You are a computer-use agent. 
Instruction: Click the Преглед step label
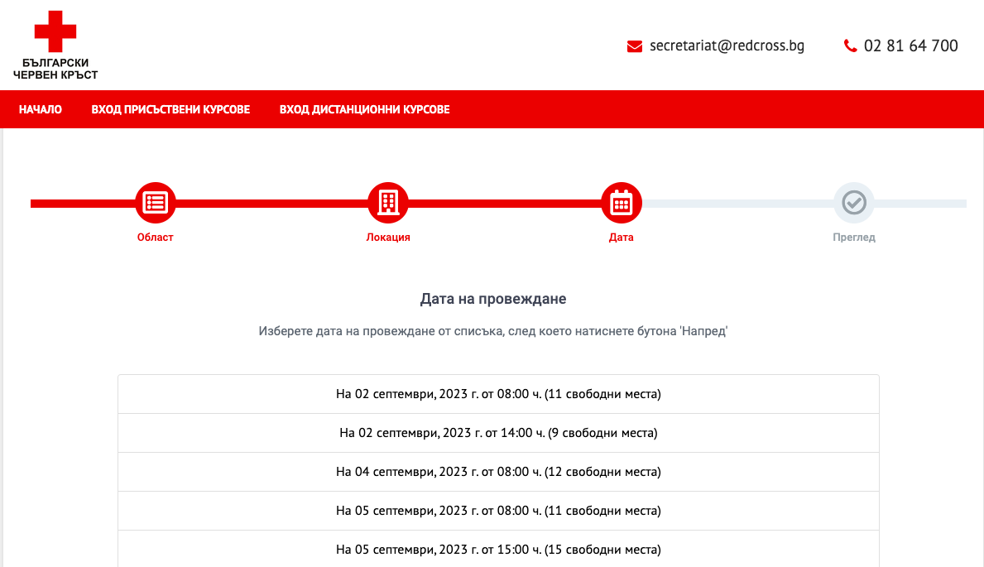[x=853, y=238]
